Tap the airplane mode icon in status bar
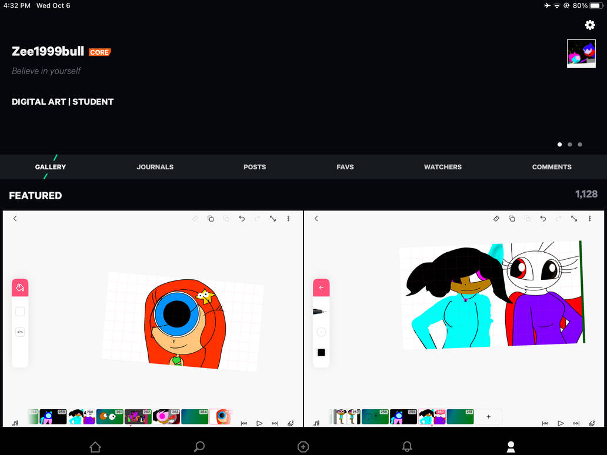The height and width of the screenshot is (455, 607). click(547, 5)
